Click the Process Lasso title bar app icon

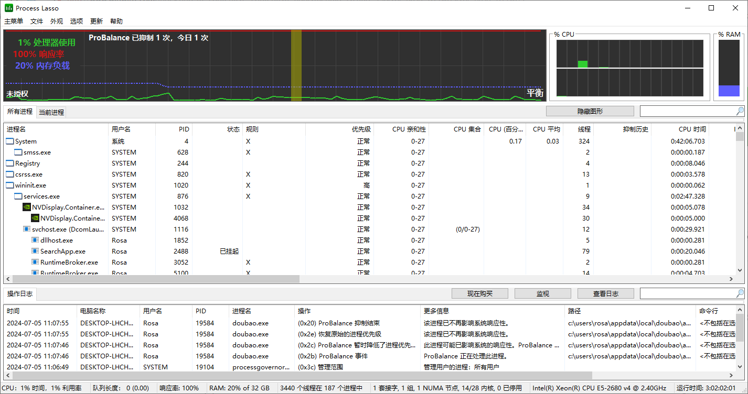pyautogui.click(x=9, y=8)
